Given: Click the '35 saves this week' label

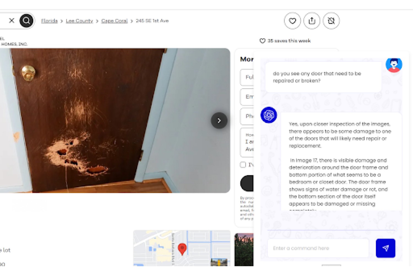Looking at the screenshot, I should pos(289,41).
